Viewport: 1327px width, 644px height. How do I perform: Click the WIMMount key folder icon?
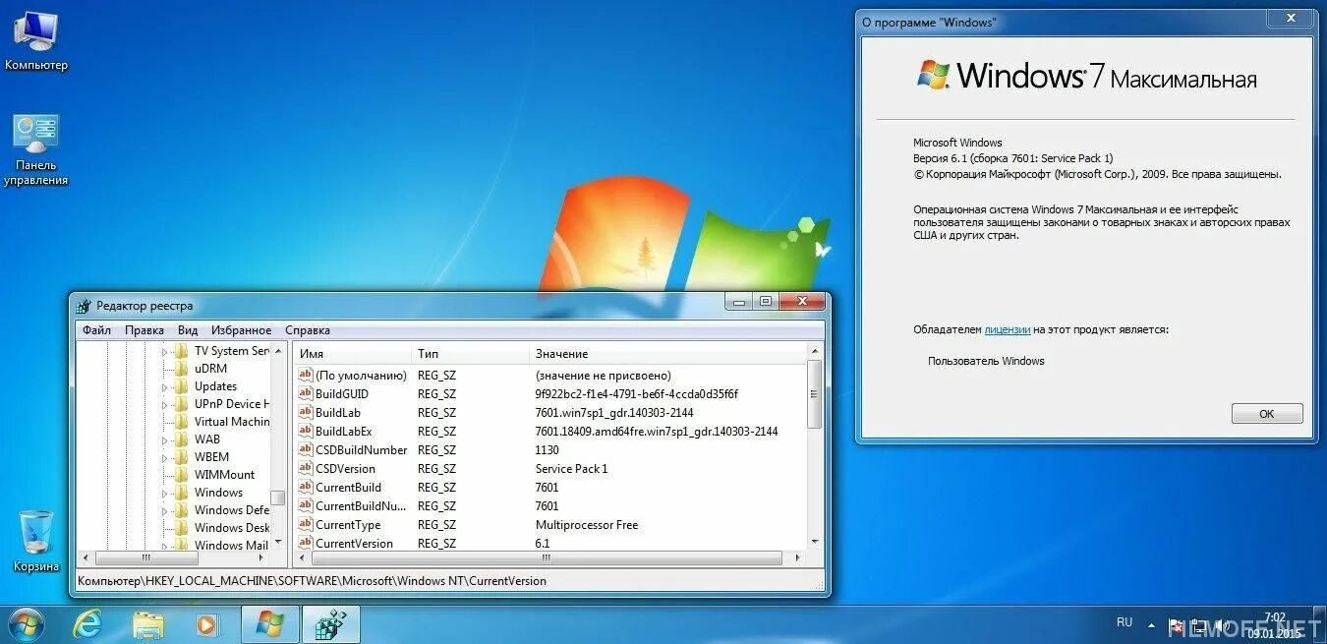pos(181,475)
